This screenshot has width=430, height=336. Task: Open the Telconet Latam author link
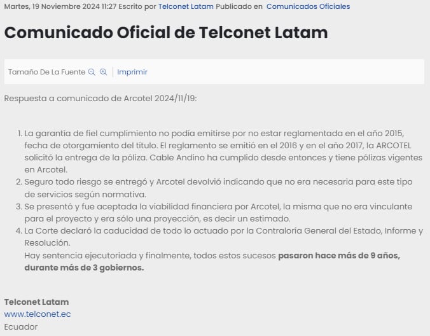(185, 6)
